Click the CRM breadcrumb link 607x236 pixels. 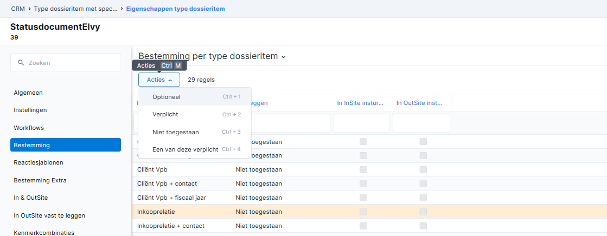[x=18, y=9]
